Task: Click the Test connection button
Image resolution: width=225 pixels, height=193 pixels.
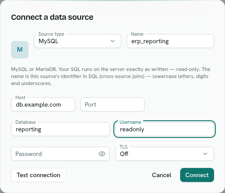Action: [38, 175]
